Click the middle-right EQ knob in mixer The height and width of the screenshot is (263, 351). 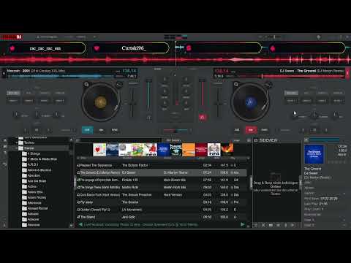tap(186, 91)
